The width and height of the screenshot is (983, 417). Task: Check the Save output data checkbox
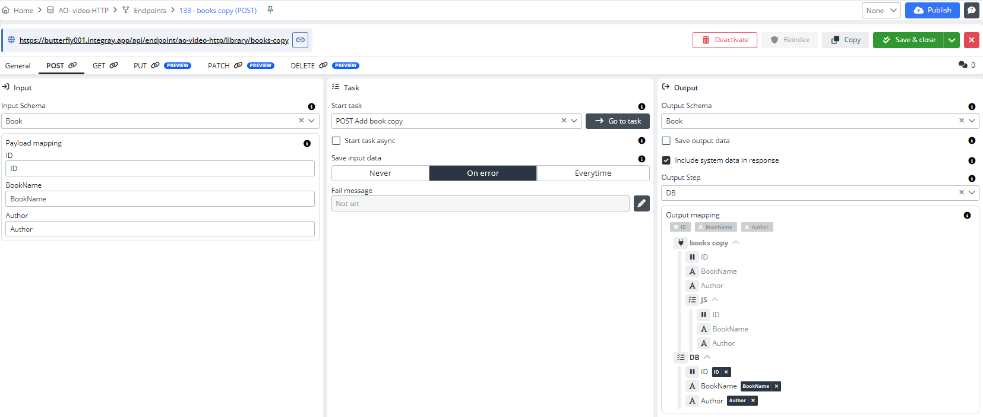coord(666,141)
